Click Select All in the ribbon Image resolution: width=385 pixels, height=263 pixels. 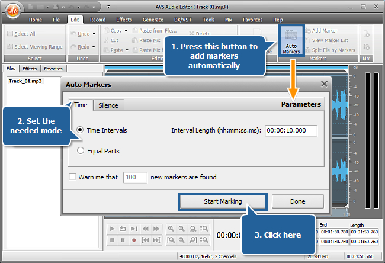pos(21,34)
